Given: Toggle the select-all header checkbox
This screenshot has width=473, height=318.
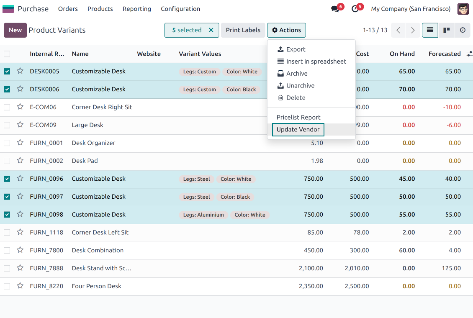Looking at the screenshot, I should pyautogui.click(x=7, y=54).
